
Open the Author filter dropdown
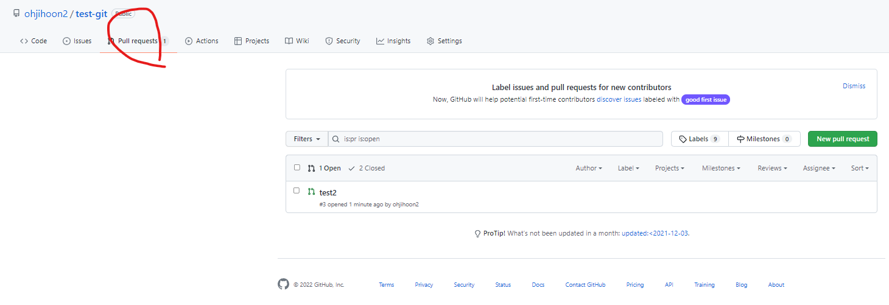[589, 168]
